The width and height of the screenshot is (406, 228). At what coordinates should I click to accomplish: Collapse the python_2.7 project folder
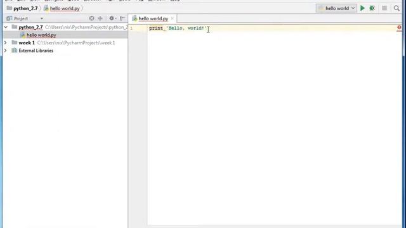click(6, 27)
